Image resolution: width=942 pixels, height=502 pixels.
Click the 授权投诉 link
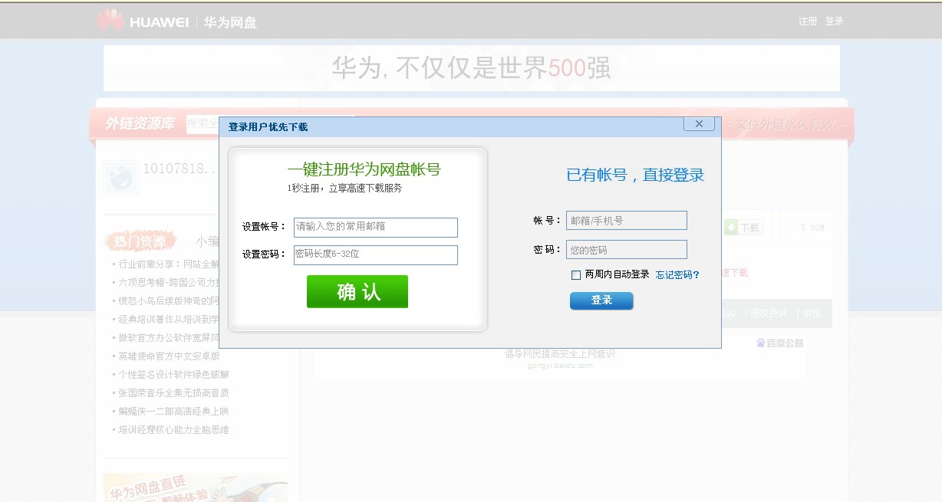point(769,313)
